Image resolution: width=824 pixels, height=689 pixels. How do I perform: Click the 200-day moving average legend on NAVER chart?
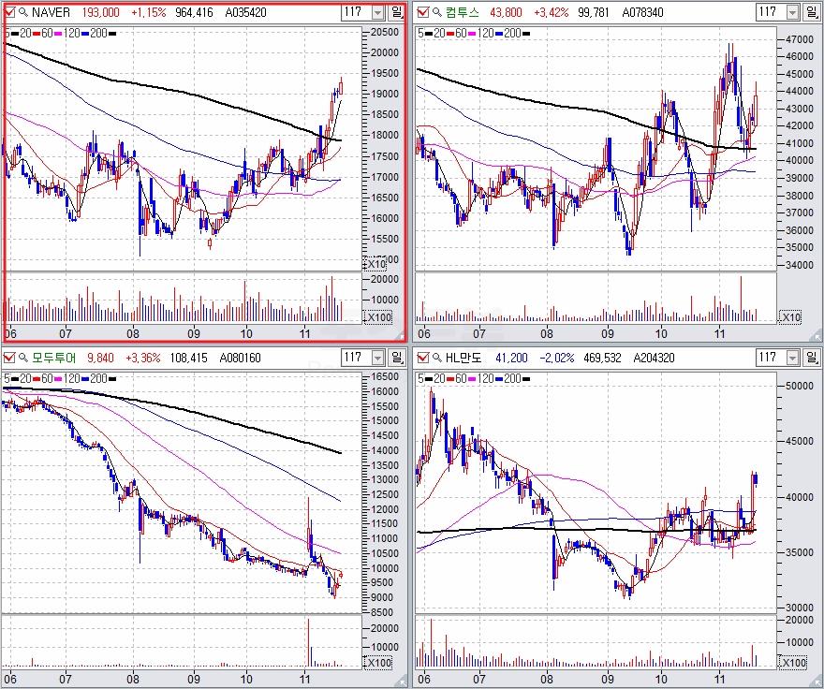click(x=95, y=33)
